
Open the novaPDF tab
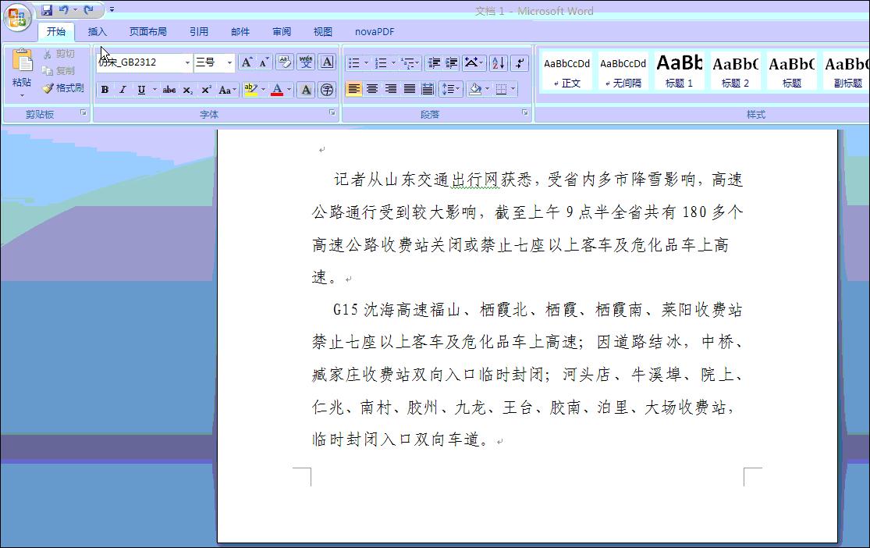pos(375,32)
